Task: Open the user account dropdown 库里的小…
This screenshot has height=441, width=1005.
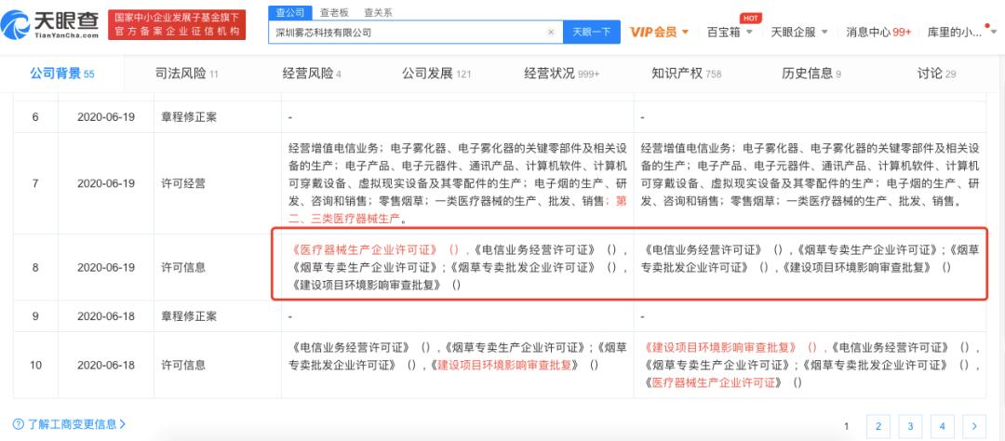Action: (963, 32)
